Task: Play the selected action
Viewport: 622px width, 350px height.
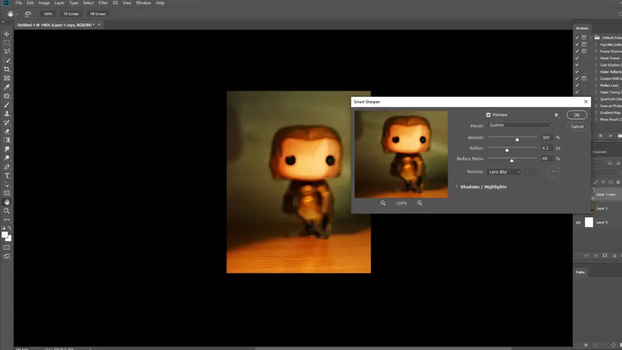Action: (611, 136)
